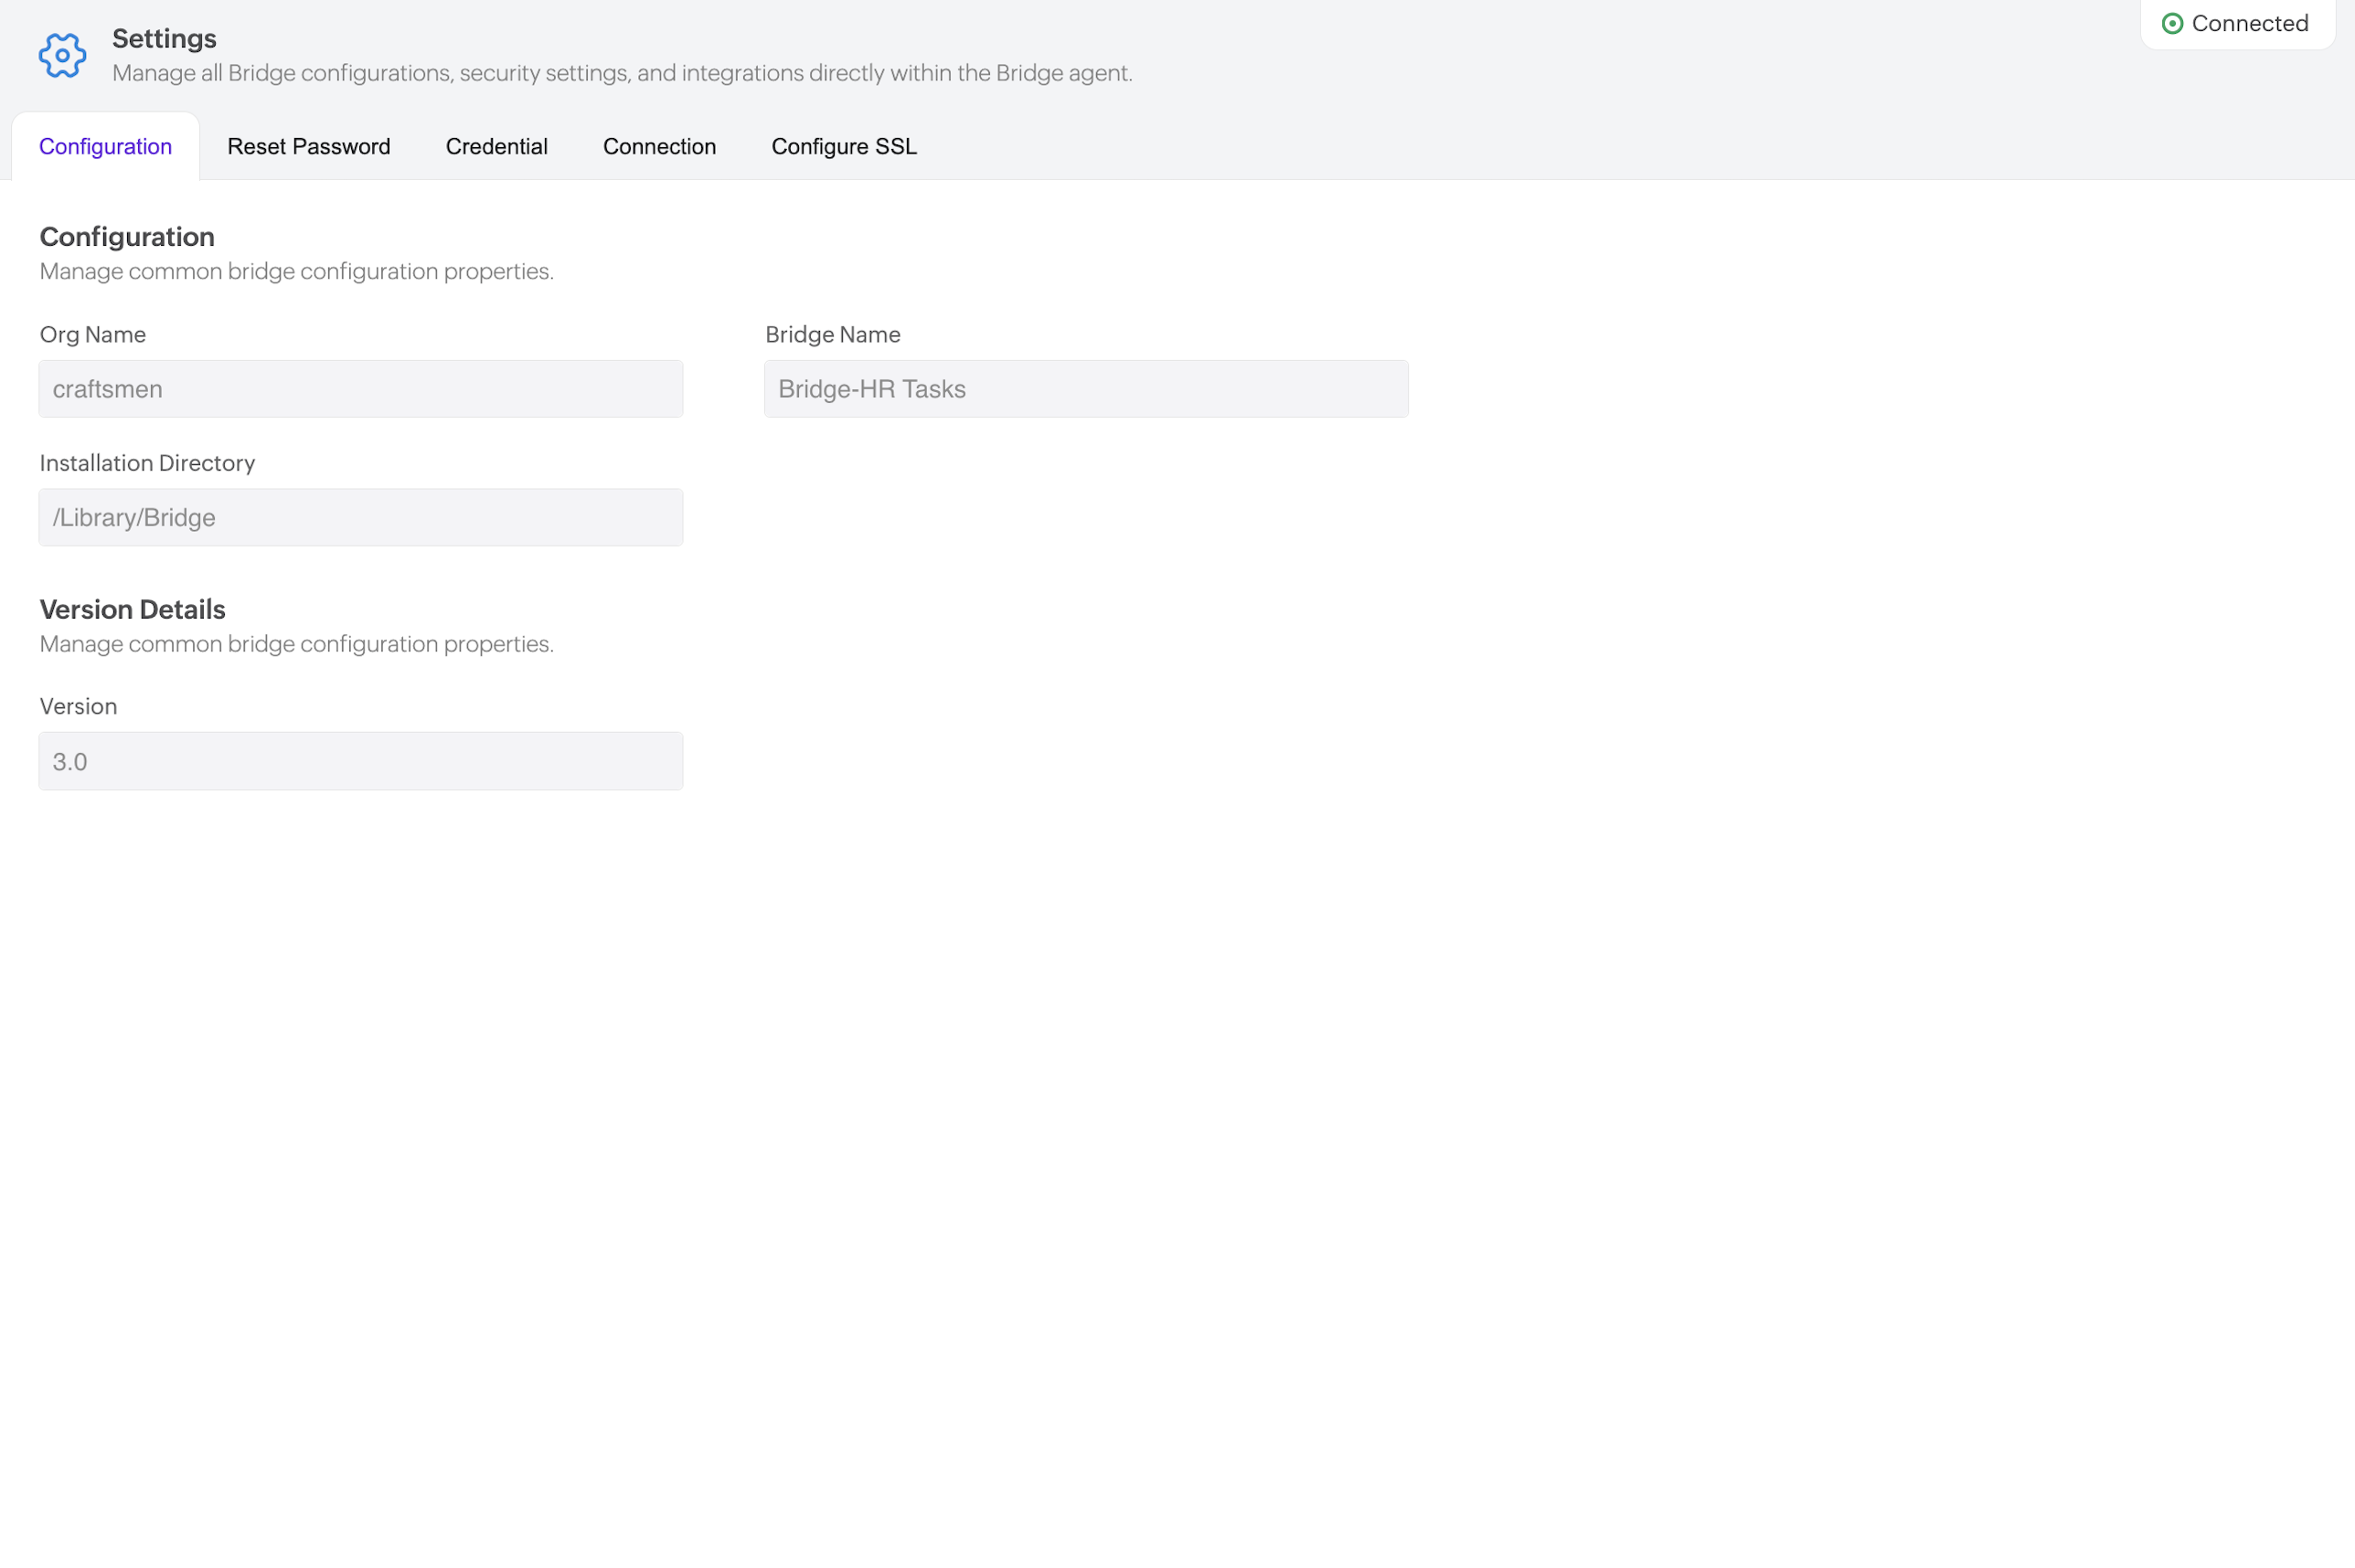Click the Settings page title

click(x=164, y=39)
